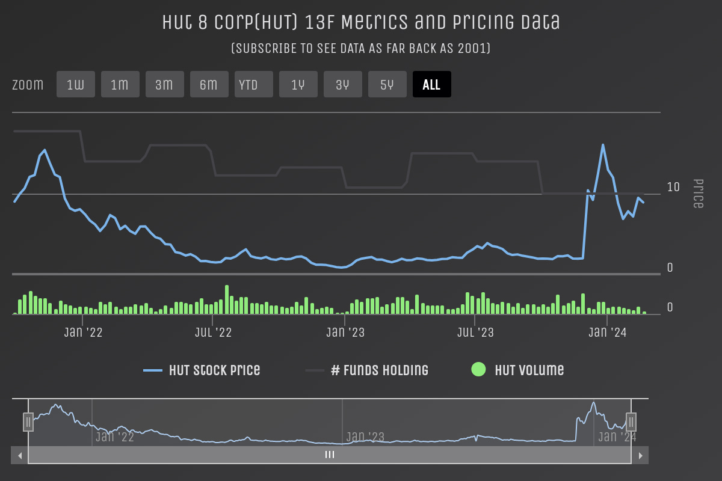Screen dimensions: 722x481
Task: Click the Jan '23 label in navigator
Action: point(365,437)
